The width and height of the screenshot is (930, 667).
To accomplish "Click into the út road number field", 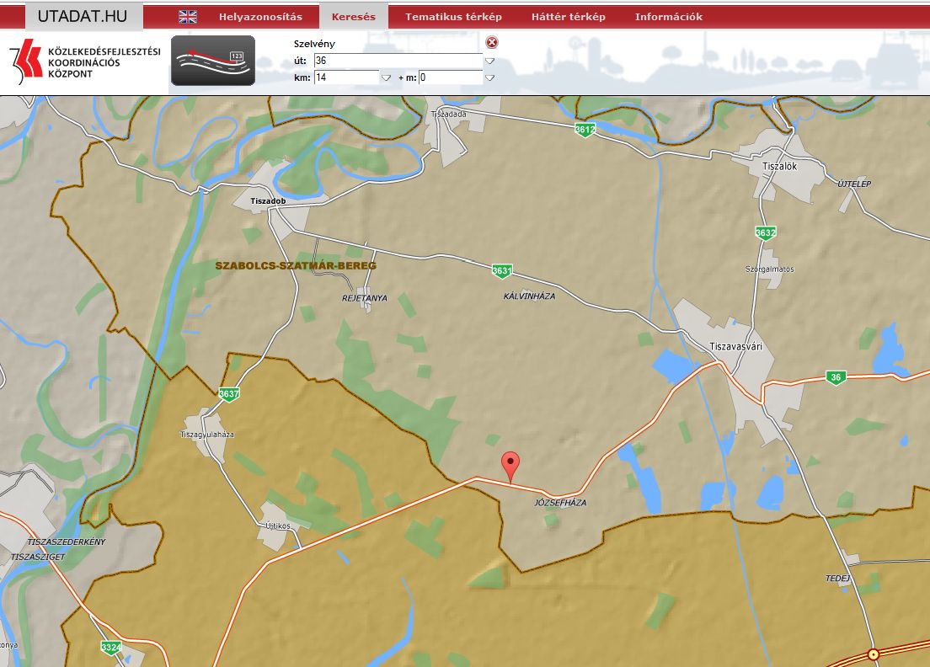I will point(397,61).
